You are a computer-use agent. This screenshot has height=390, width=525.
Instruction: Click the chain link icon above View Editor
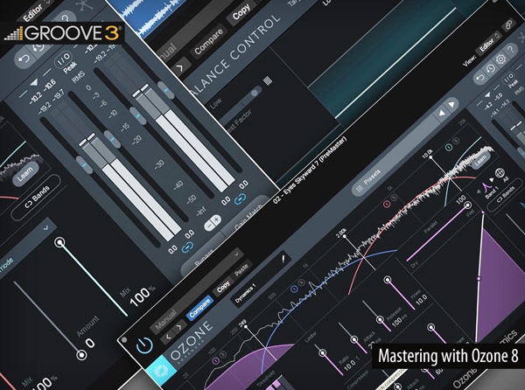[509, 24]
